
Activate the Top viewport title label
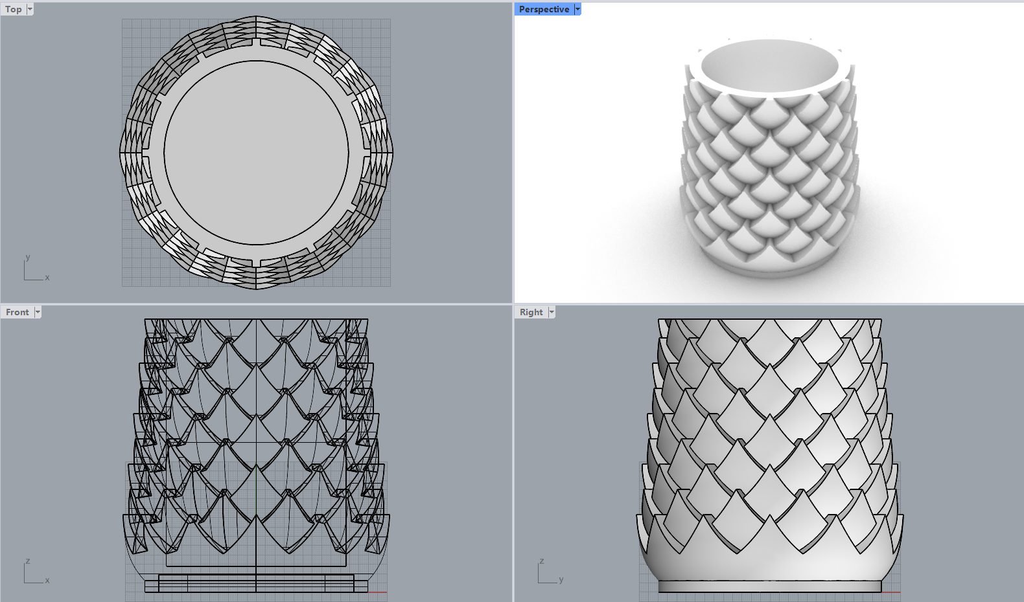click(x=14, y=9)
